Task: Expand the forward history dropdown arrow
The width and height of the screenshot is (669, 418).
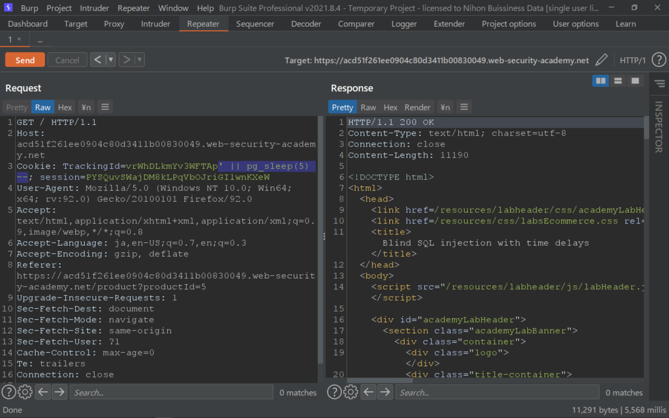Action: coord(139,60)
